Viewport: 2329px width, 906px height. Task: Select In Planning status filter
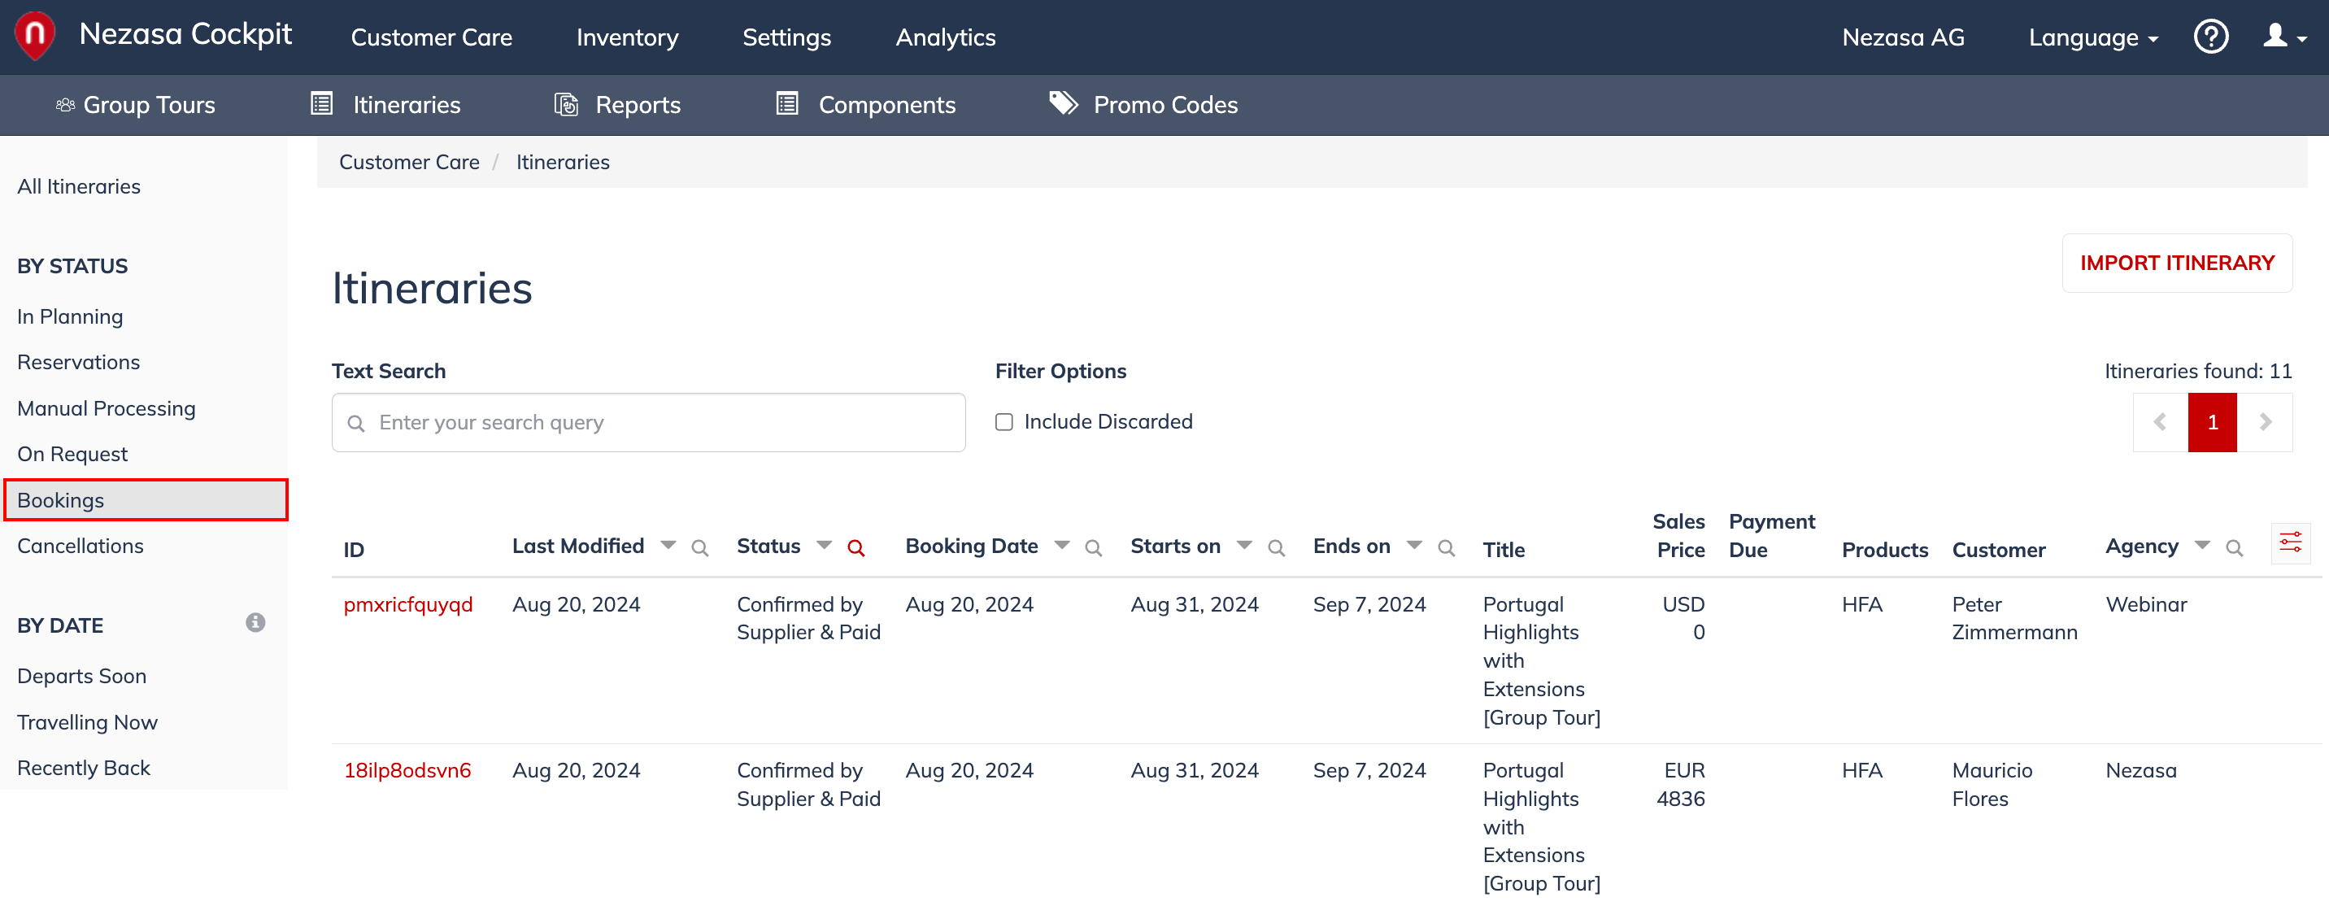[x=70, y=316]
